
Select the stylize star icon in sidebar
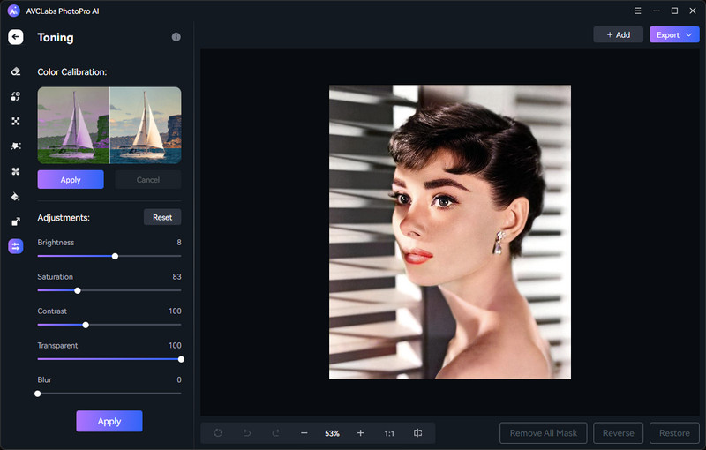coord(16,146)
